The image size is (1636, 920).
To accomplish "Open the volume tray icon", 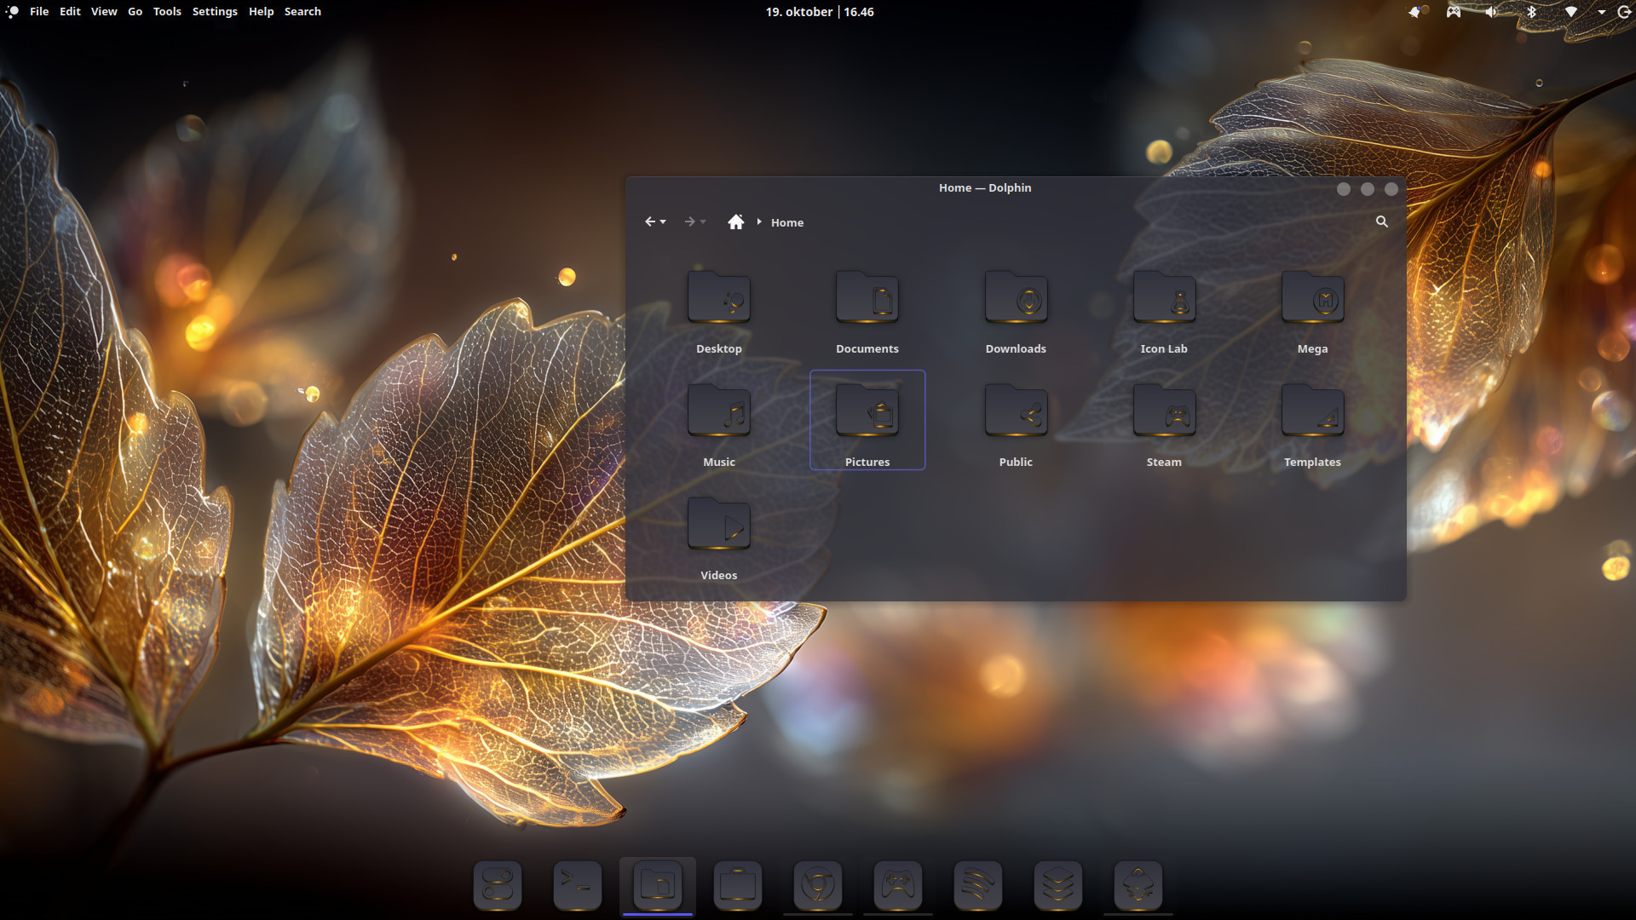I will tap(1491, 12).
